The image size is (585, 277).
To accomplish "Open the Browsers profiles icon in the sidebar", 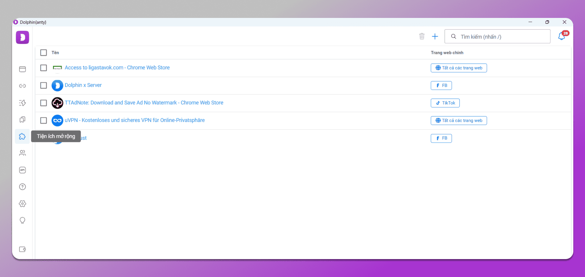I will [23, 69].
